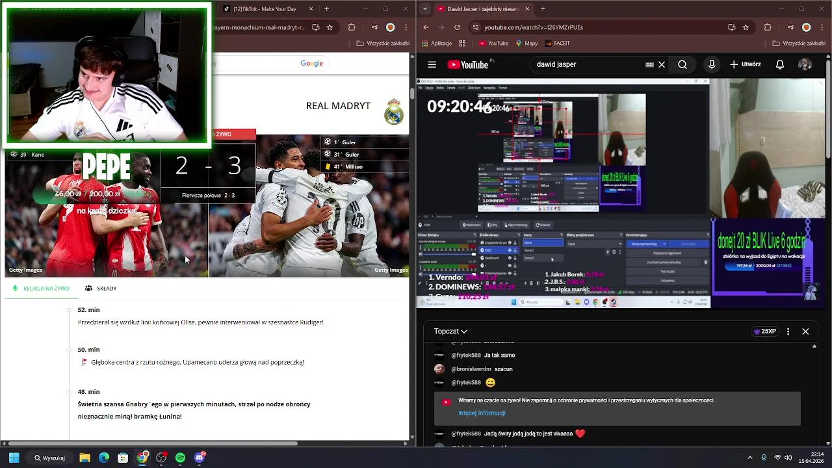Click the Google search box on match page
Image resolution: width=832 pixels, height=468 pixels.
270,63
